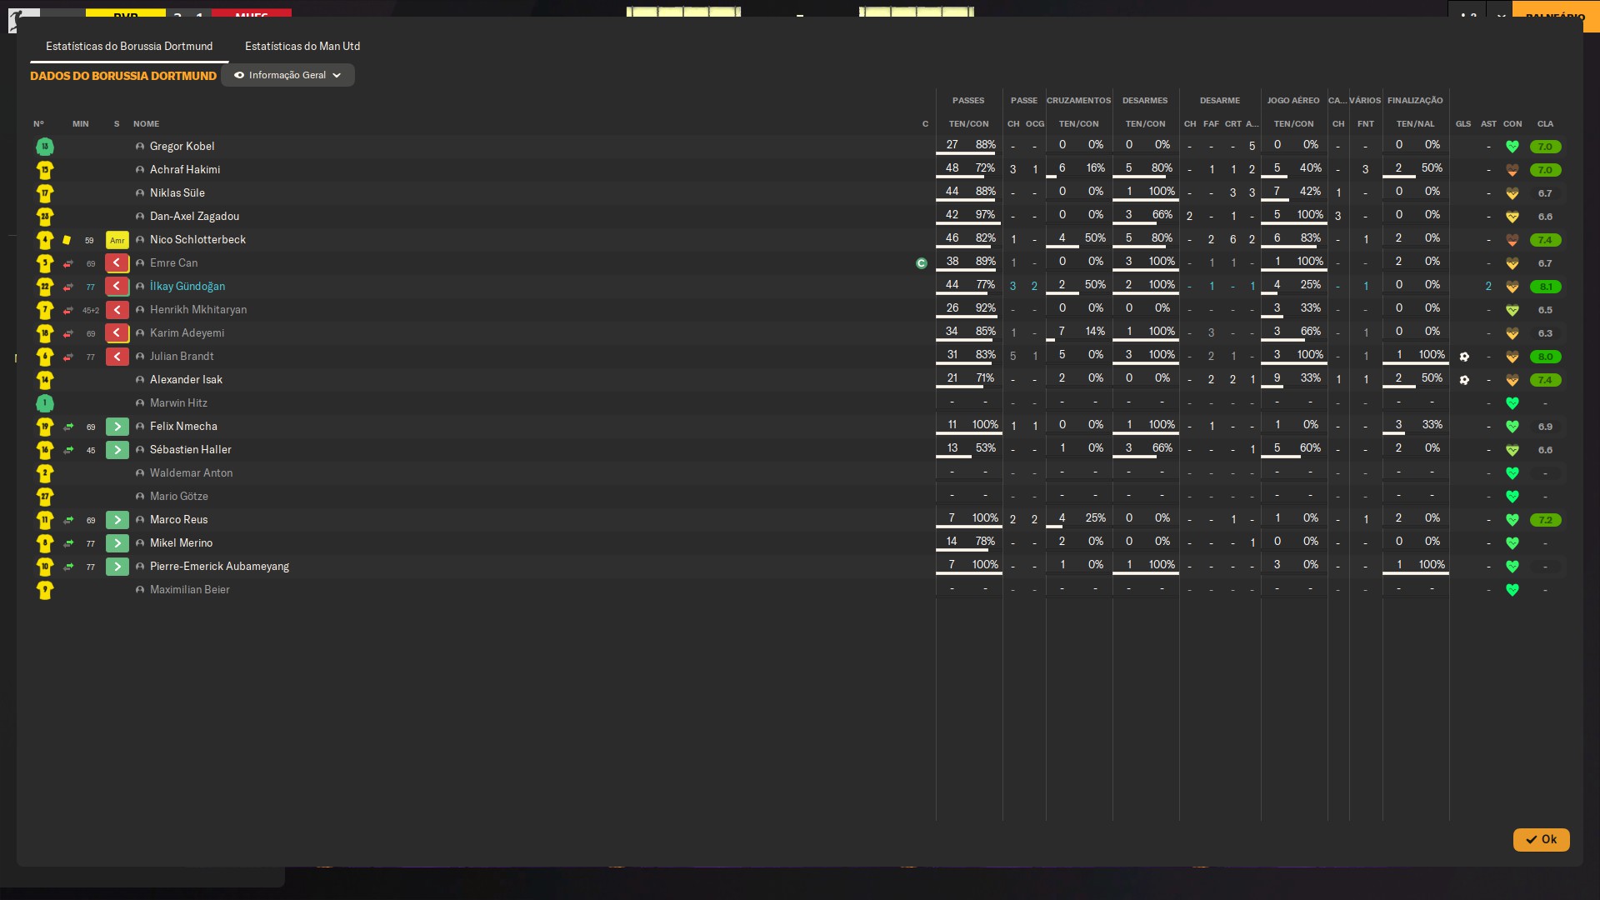Open Pierre-Emerick Aubameyang's name link
Screen dimensions: 1600x900
[219, 567]
